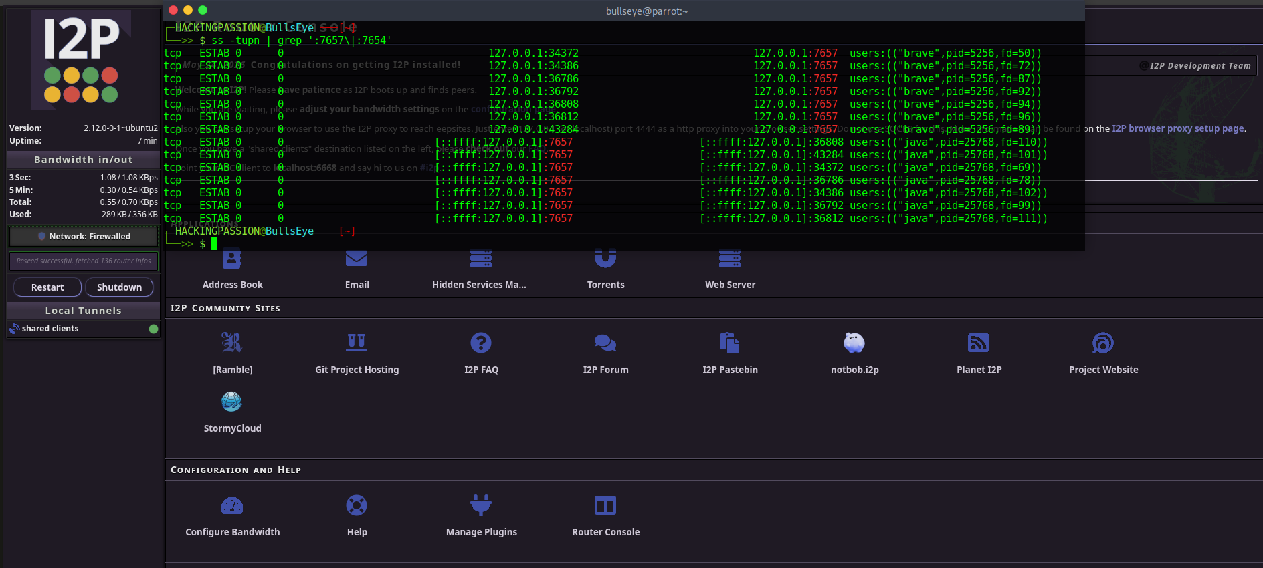Open the Configure Bandwidth gauge icon
Viewport: 1263px width, 568px height.
[x=232, y=506]
